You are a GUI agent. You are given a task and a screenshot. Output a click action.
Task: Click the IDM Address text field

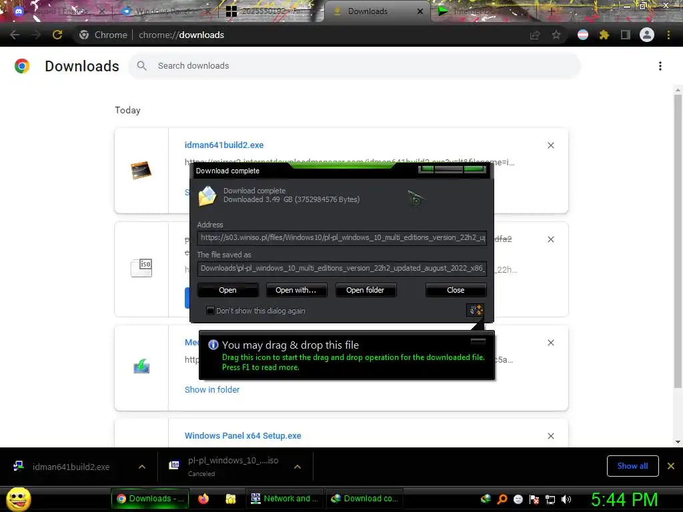[x=342, y=238]
